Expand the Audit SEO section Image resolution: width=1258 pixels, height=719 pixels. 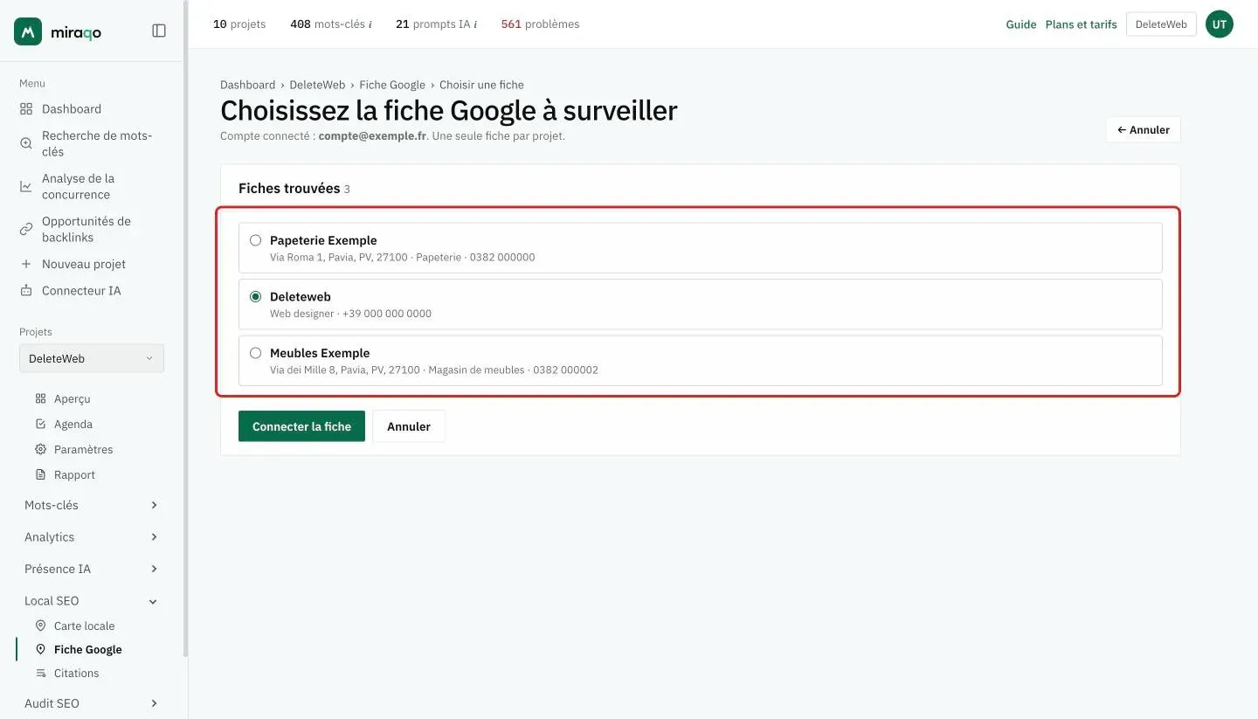[92, 703]
